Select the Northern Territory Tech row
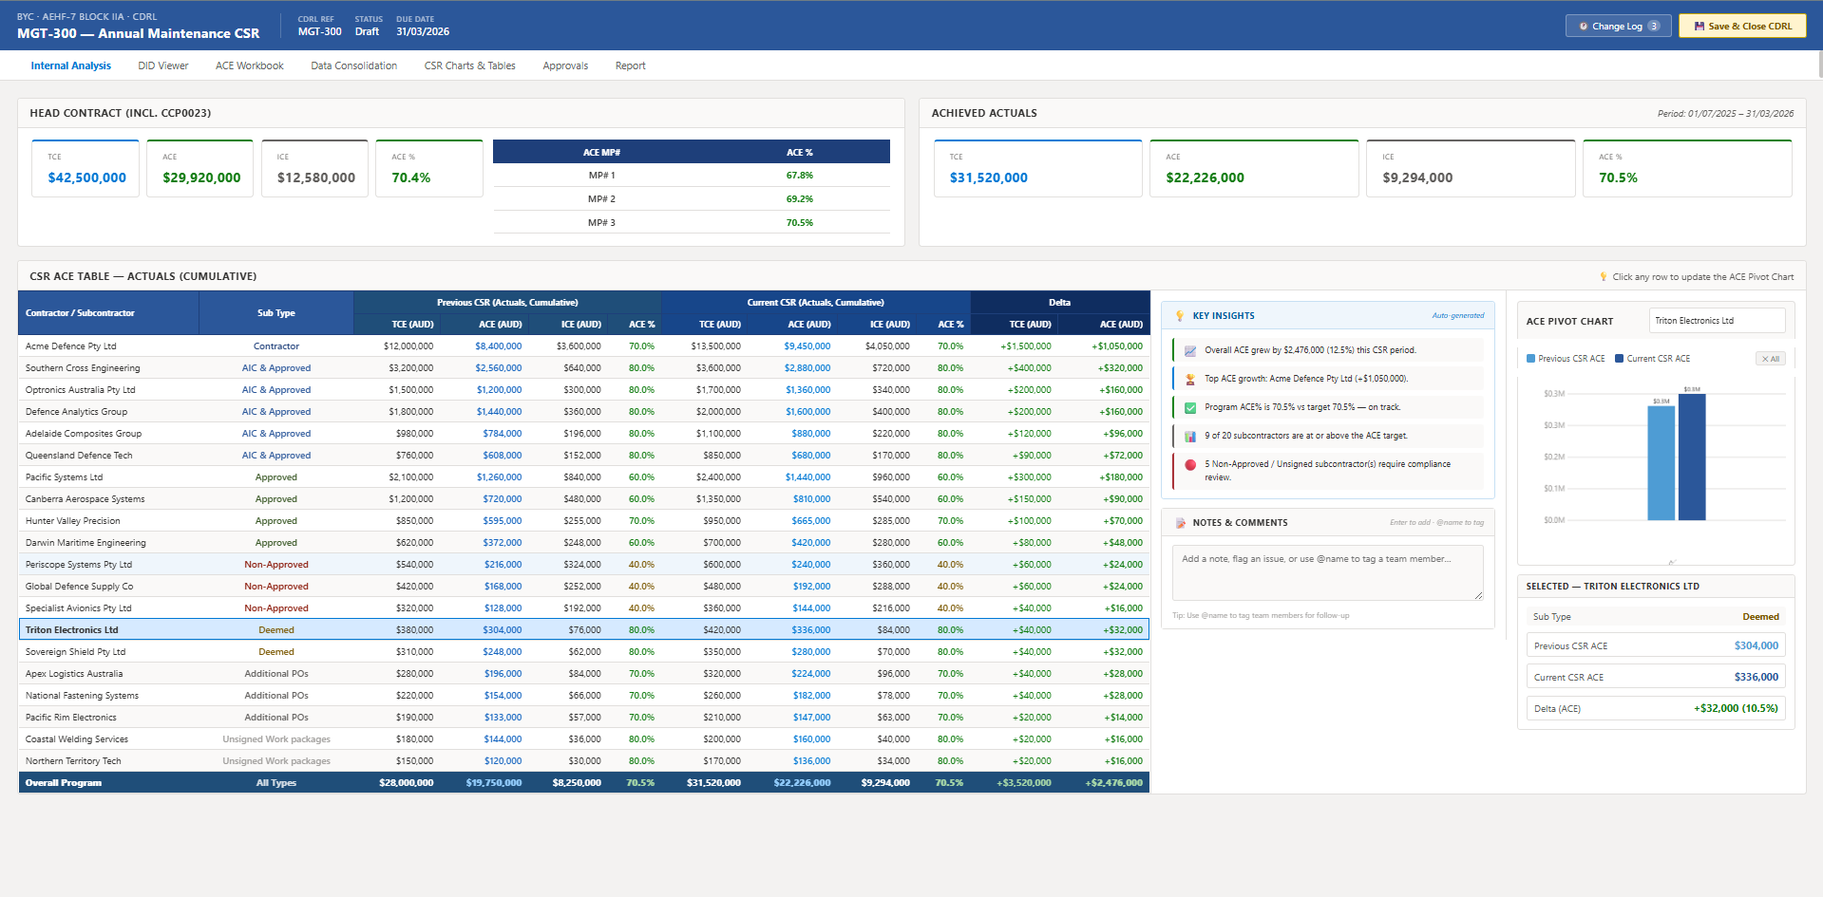1823x897 pixels. (584, 761)
